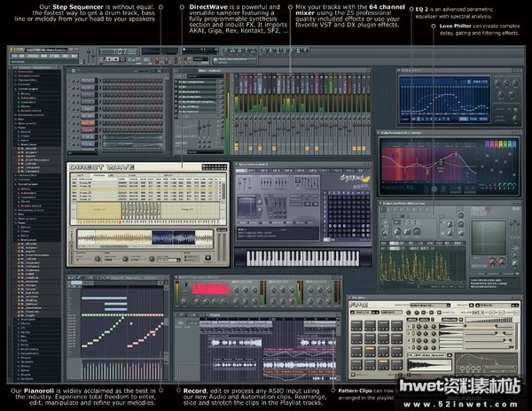Select the first effect slot in mixer
This screenshot has width=532, height=411.
pos(198,81)
